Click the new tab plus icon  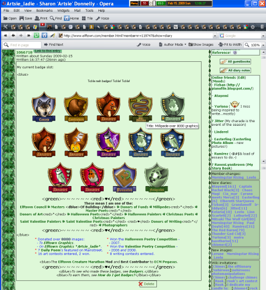253,27
